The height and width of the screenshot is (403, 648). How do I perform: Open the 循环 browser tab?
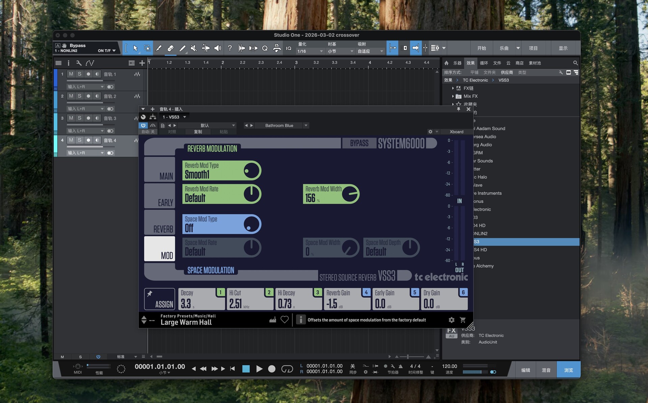(484, 63)
